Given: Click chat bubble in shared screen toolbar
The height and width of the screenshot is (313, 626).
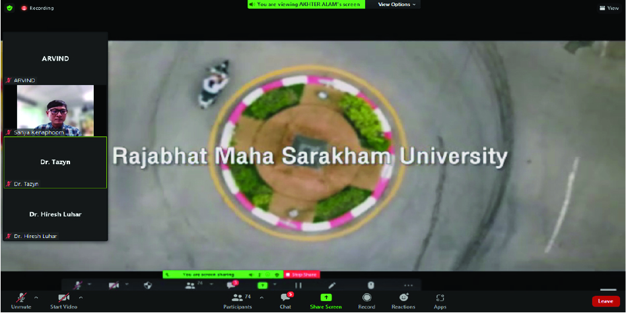Looking at the screenshot, I should pos(231,285).
